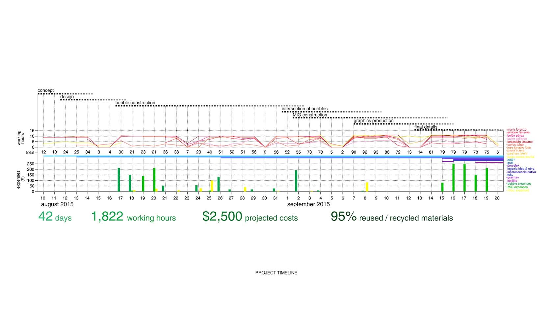Click the '42 days' statistic
This screenshot has width=553, height=311.
point(55,217)
